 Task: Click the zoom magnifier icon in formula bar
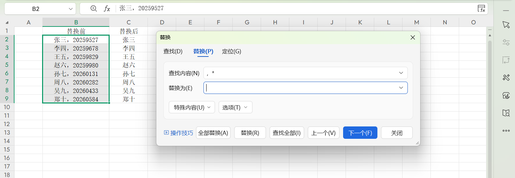pyautogui.click(x=93, y=8)
